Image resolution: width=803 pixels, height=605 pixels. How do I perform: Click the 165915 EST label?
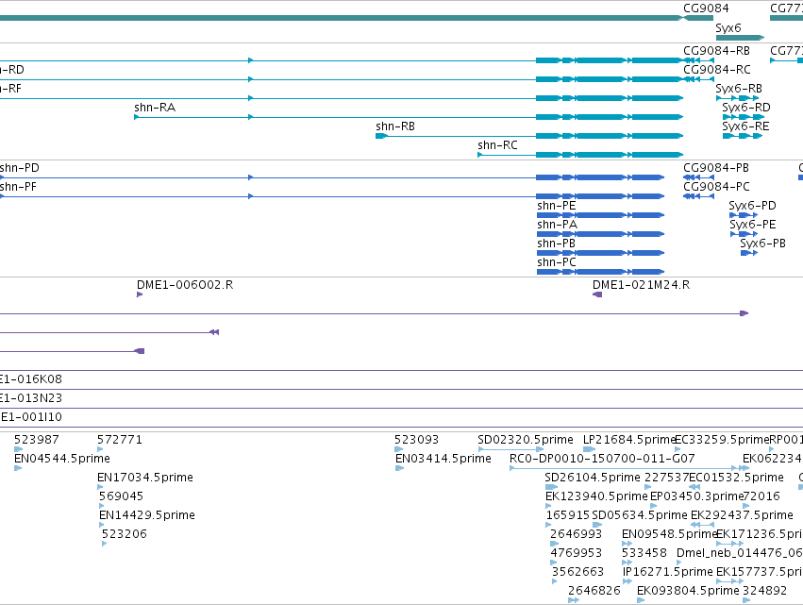pos(568,515)
